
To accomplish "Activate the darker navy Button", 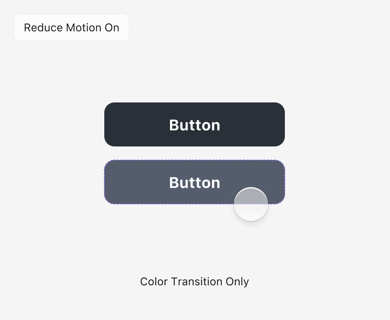I will coord(195,124).
